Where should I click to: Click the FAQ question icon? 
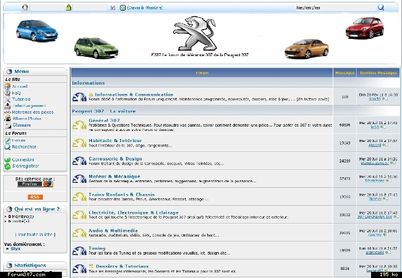(7, 93)
